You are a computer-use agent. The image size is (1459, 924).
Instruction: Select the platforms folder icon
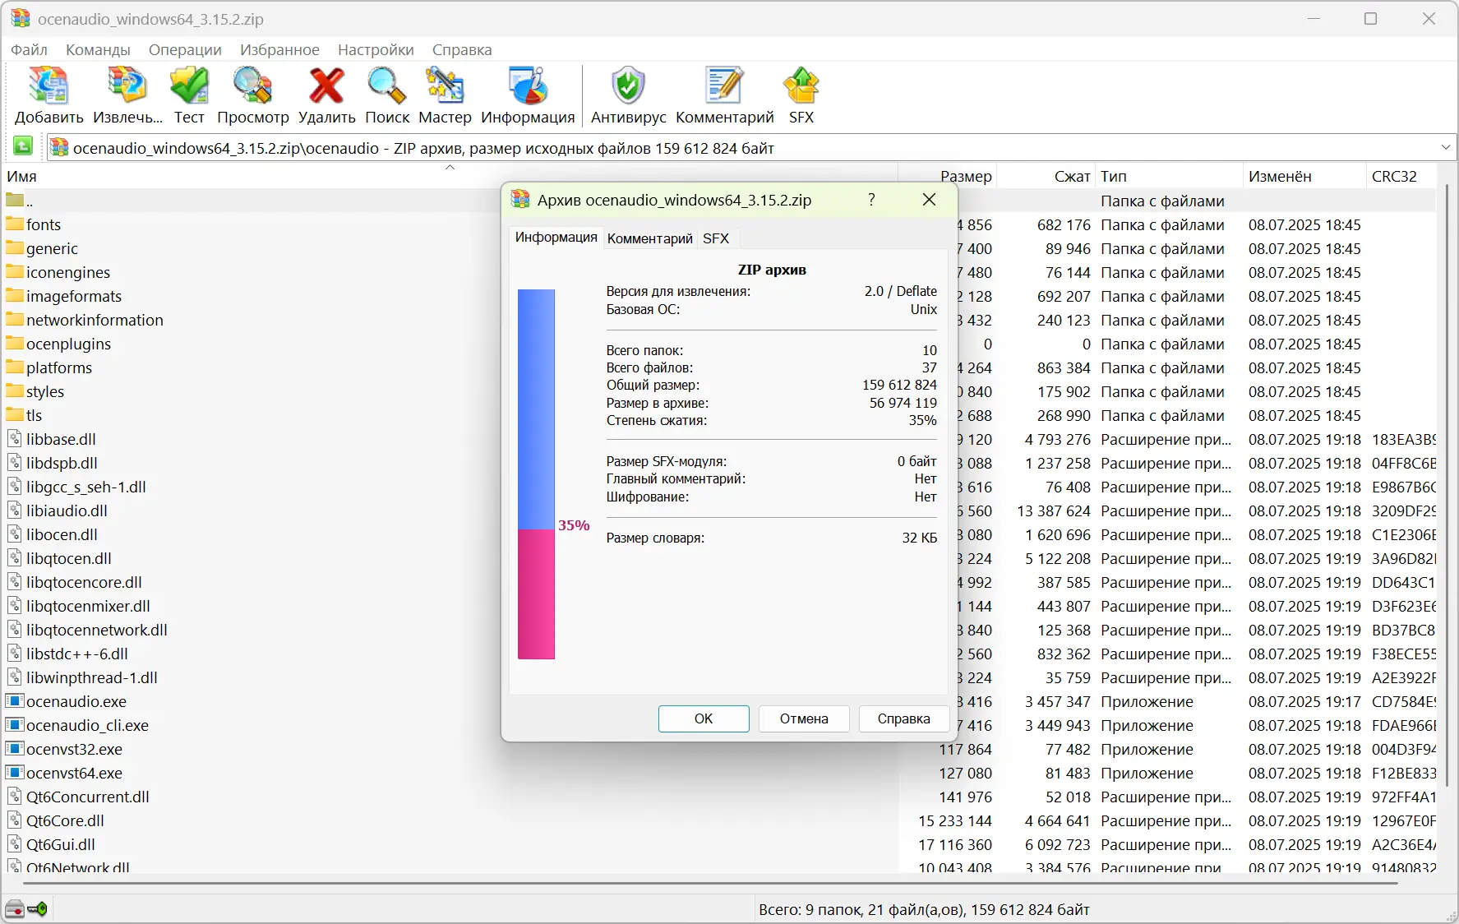[15, 367]
